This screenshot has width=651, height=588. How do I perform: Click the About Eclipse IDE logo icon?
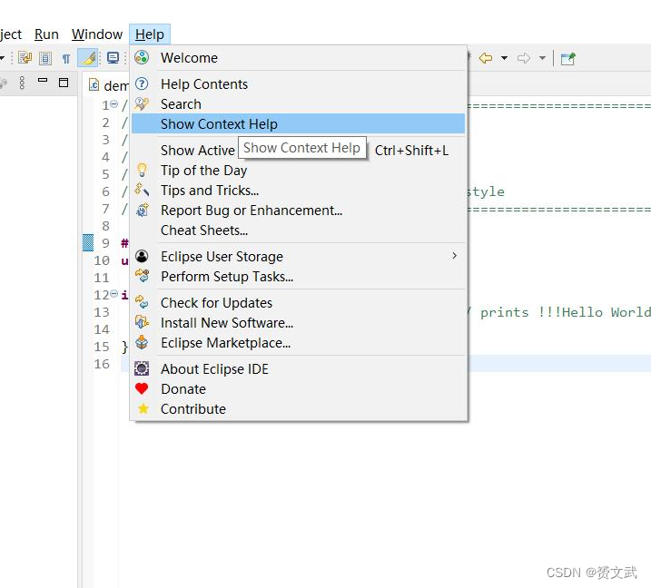pos(142,368)
